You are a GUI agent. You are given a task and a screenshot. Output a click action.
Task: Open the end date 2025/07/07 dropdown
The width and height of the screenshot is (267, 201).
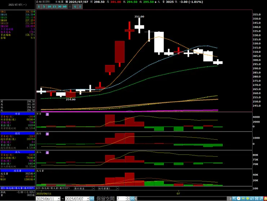(88, 198)
